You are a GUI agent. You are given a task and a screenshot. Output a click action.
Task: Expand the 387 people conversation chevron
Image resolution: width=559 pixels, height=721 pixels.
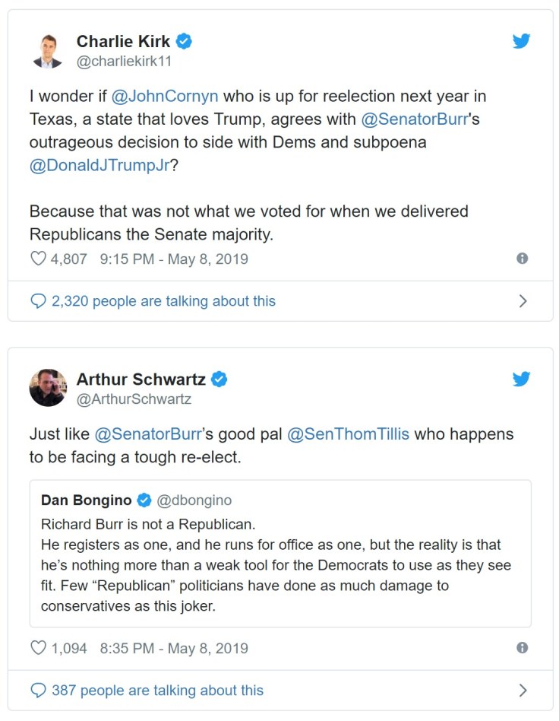coord(523,691)
